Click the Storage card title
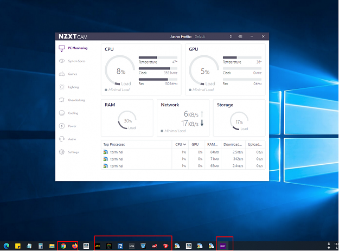 (x=225, y=105)
